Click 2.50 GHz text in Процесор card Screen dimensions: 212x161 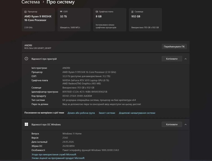pos(28,28)
